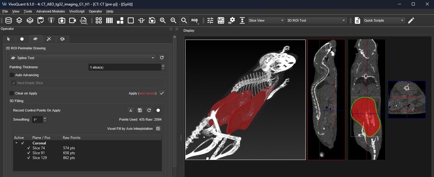Screen dimensions: 434x177
Task: Take a screenshot with the camera icon
Action: click(x=62, y=20)
